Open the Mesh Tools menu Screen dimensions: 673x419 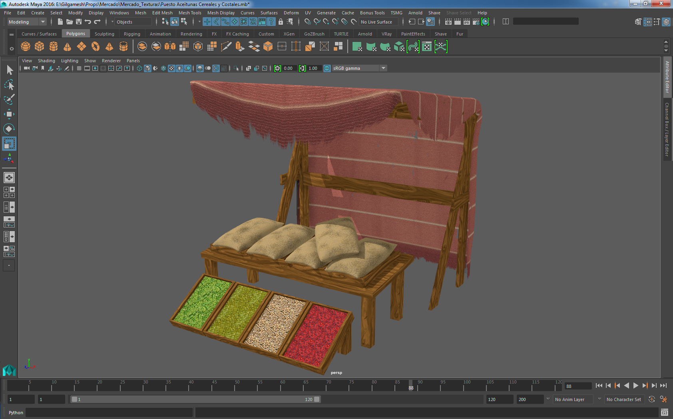190,13
